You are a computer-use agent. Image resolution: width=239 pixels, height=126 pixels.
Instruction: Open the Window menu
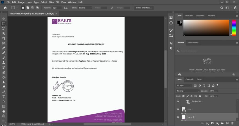(x=72, y=2)
